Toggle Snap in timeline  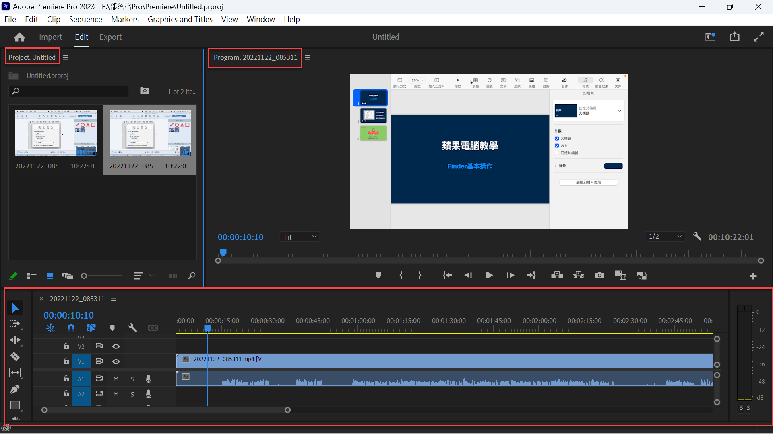click(71, 328)
